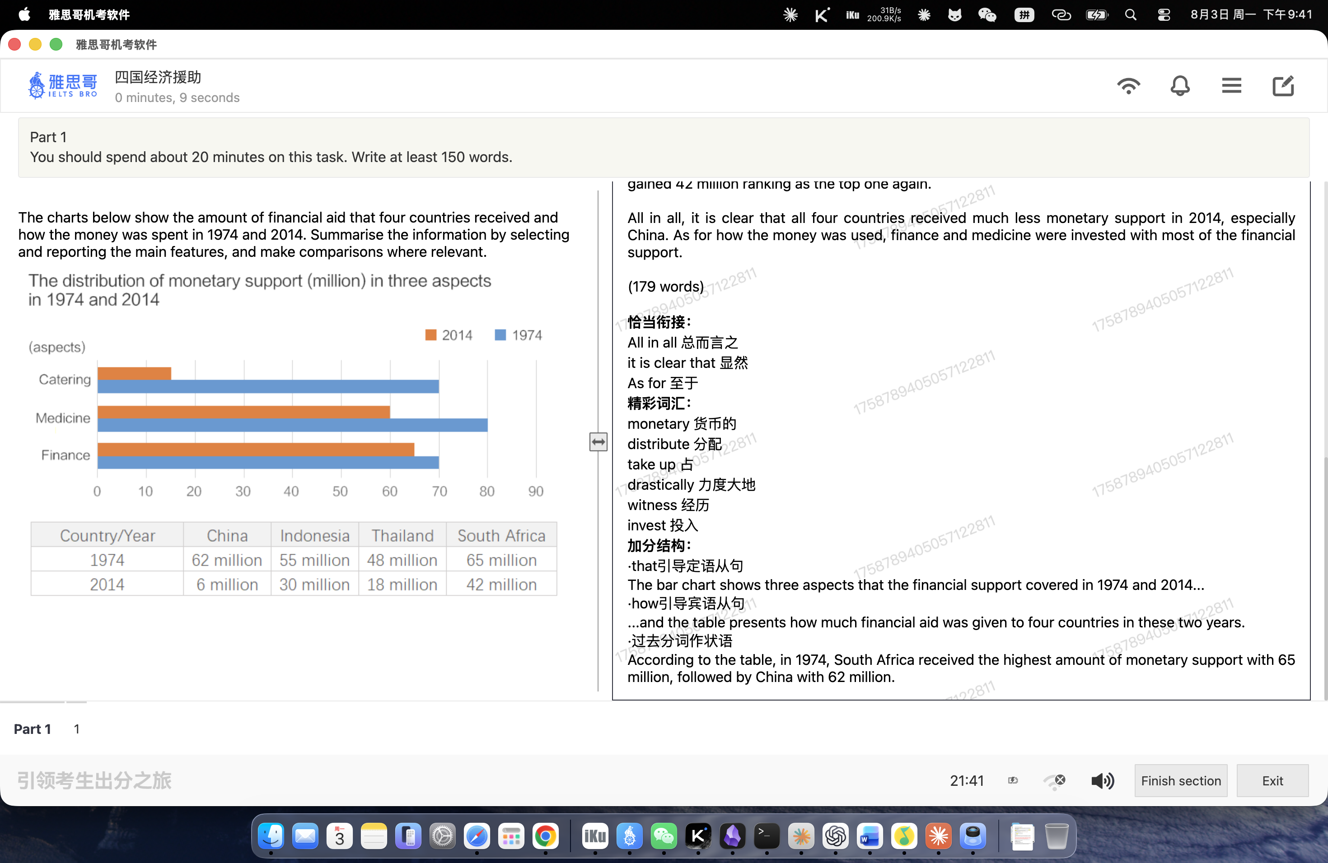The width and height of the screenshot is (1328, 863).
Task: Open the Apple menu
Action: [24, 14]
